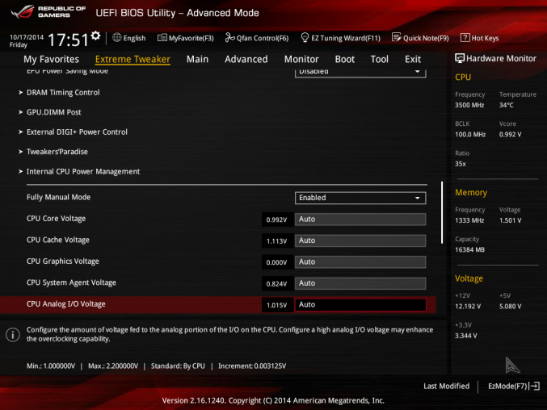Screen dimensions: 547x410
Task: Open Qfan Control(F6)
Action: [x=257, y=38]
